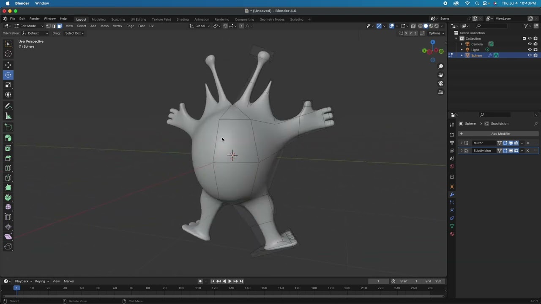This screenshot has height=304, width=541.
Task: Open the Mesh menu in viewport header
Action: [104, 26]
